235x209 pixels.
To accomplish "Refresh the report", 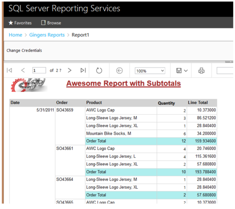I will click(99, 70).
